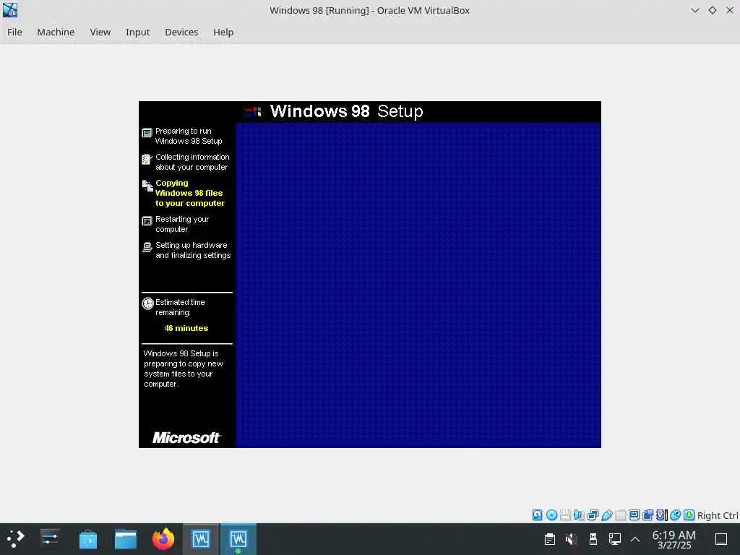Click the floppy disk status icon
740x555 pixels.
(565, 515)
